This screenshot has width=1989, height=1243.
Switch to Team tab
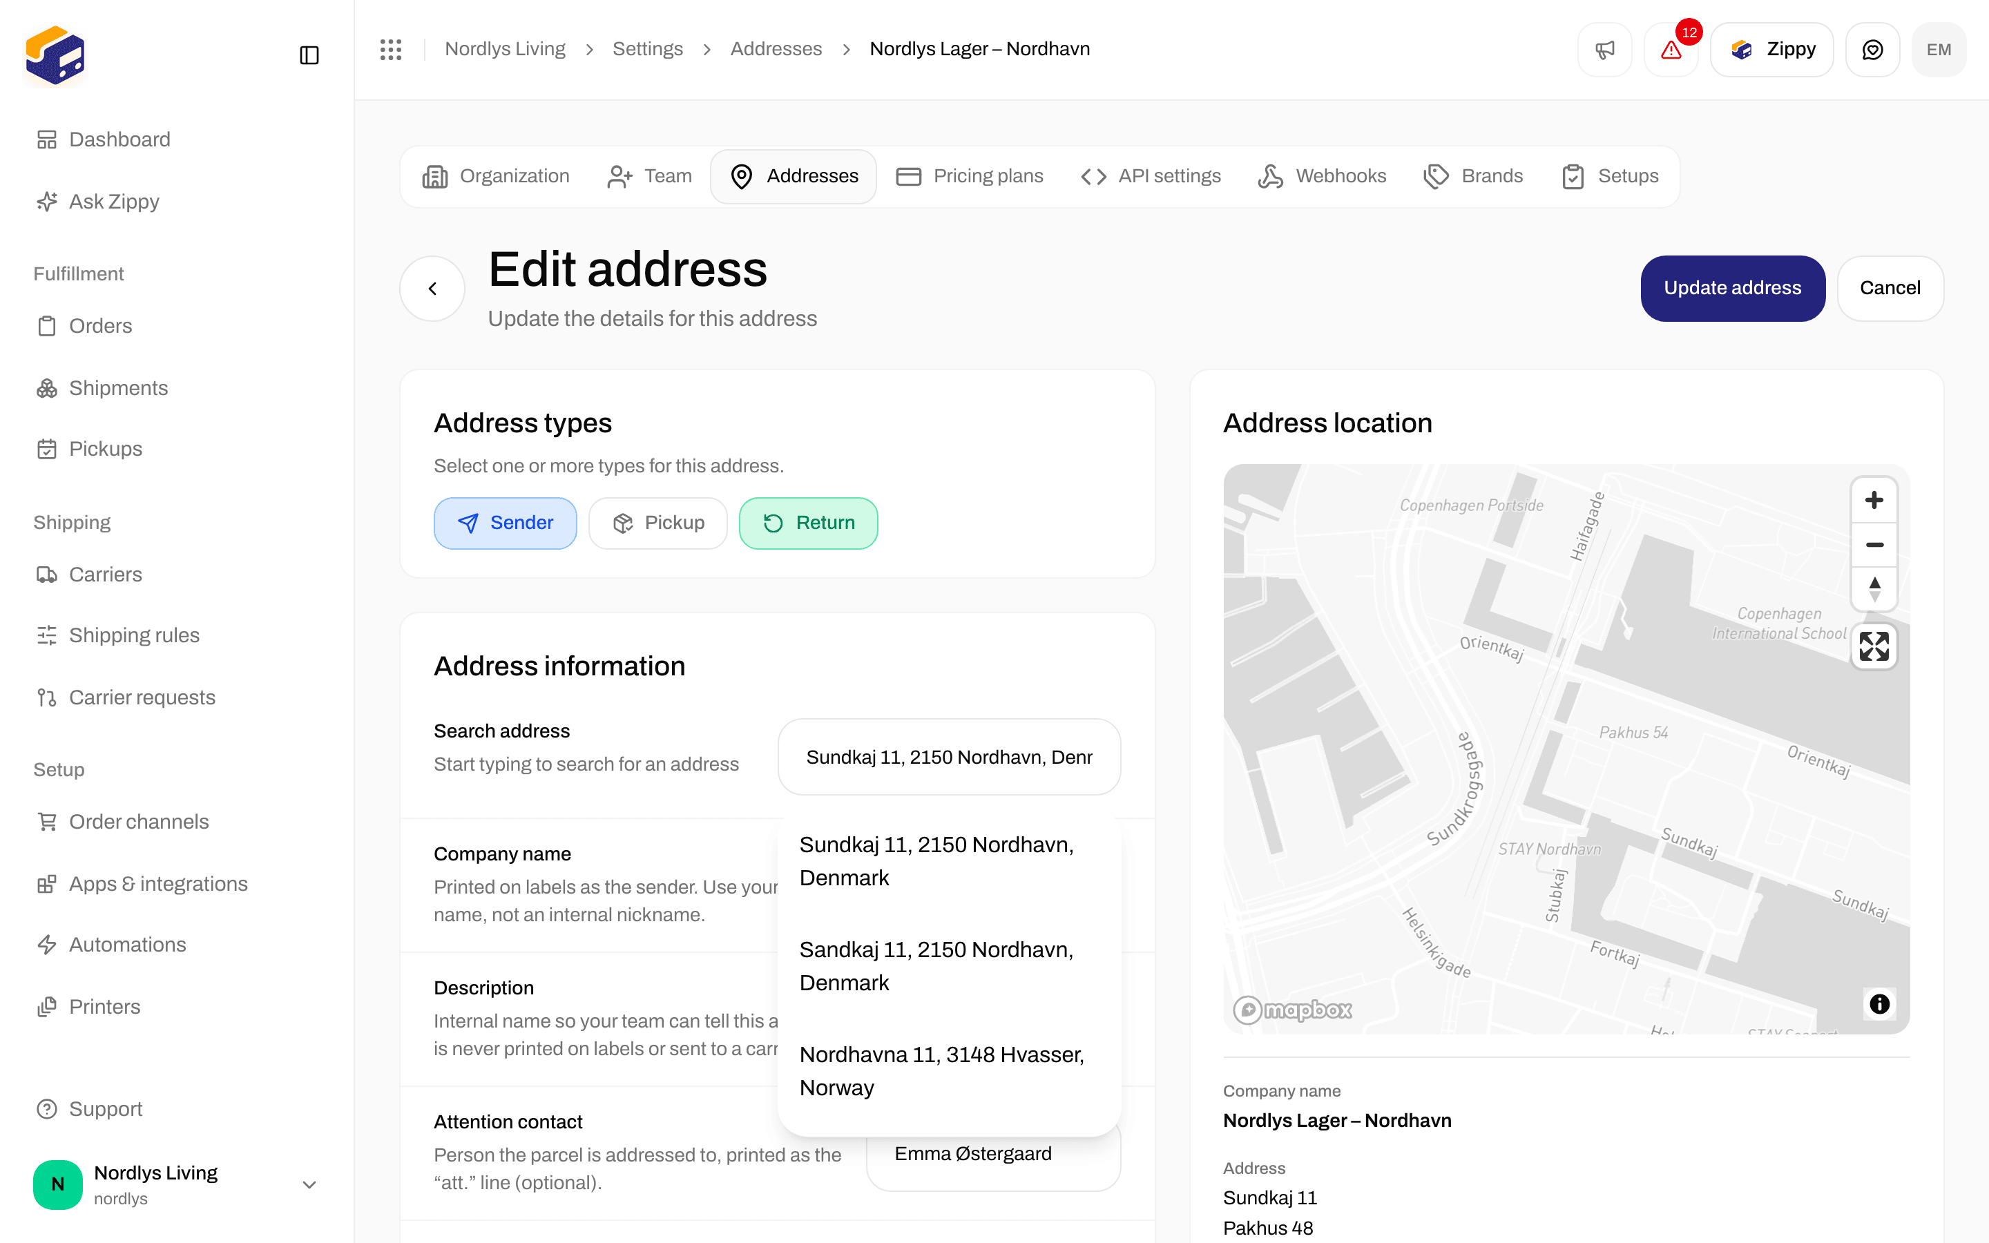[x=649, y=176]
